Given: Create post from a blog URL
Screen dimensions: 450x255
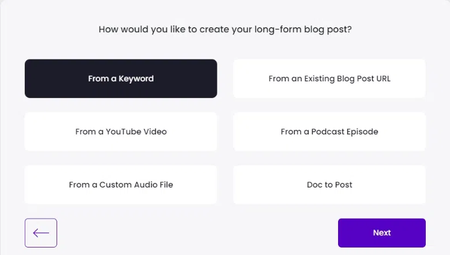Looking at the screenshot, I should click(329, 78).
